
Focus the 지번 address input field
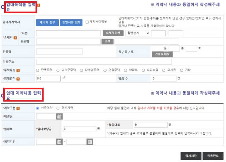[68, 33]
